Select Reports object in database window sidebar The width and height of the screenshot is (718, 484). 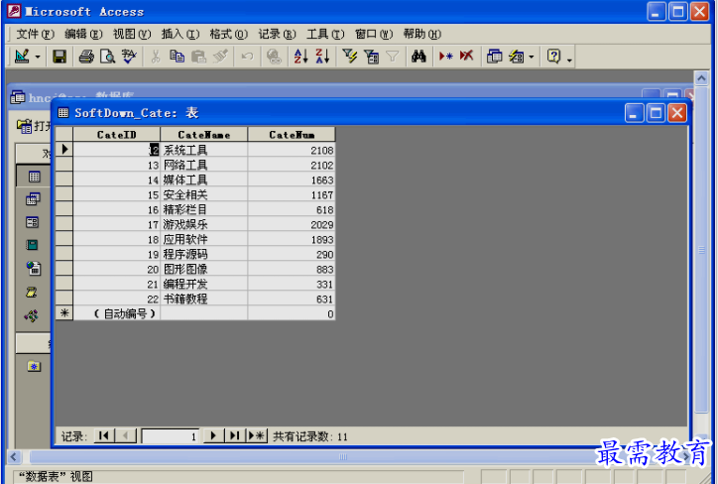point(32,245)
